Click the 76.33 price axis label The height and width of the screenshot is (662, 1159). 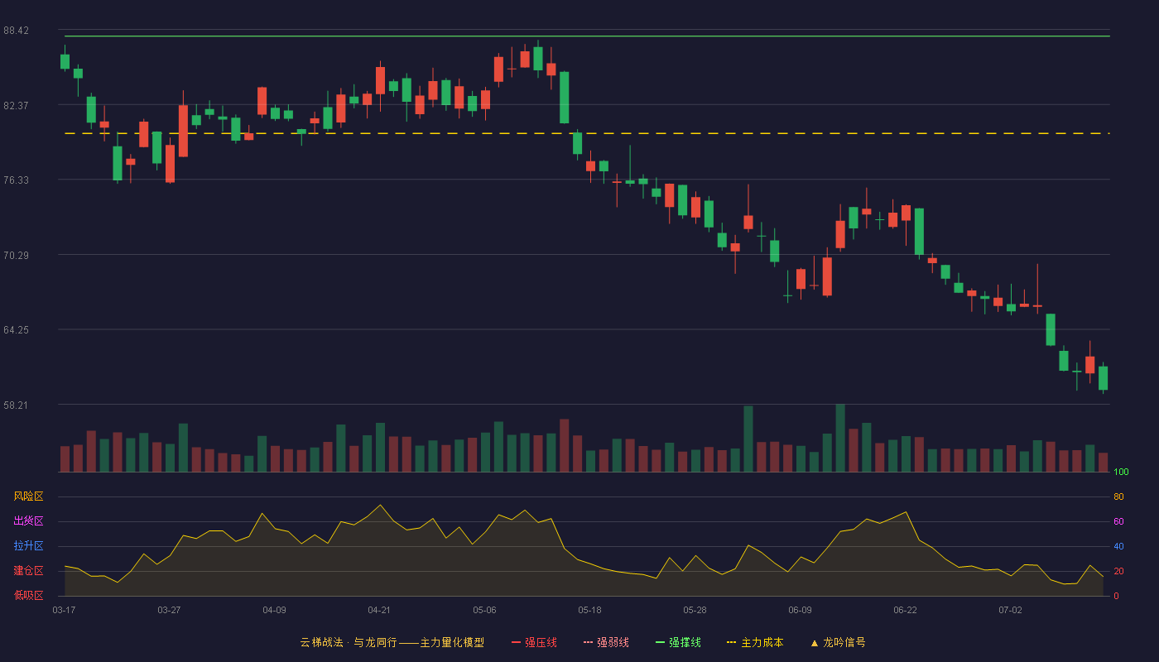17,180
